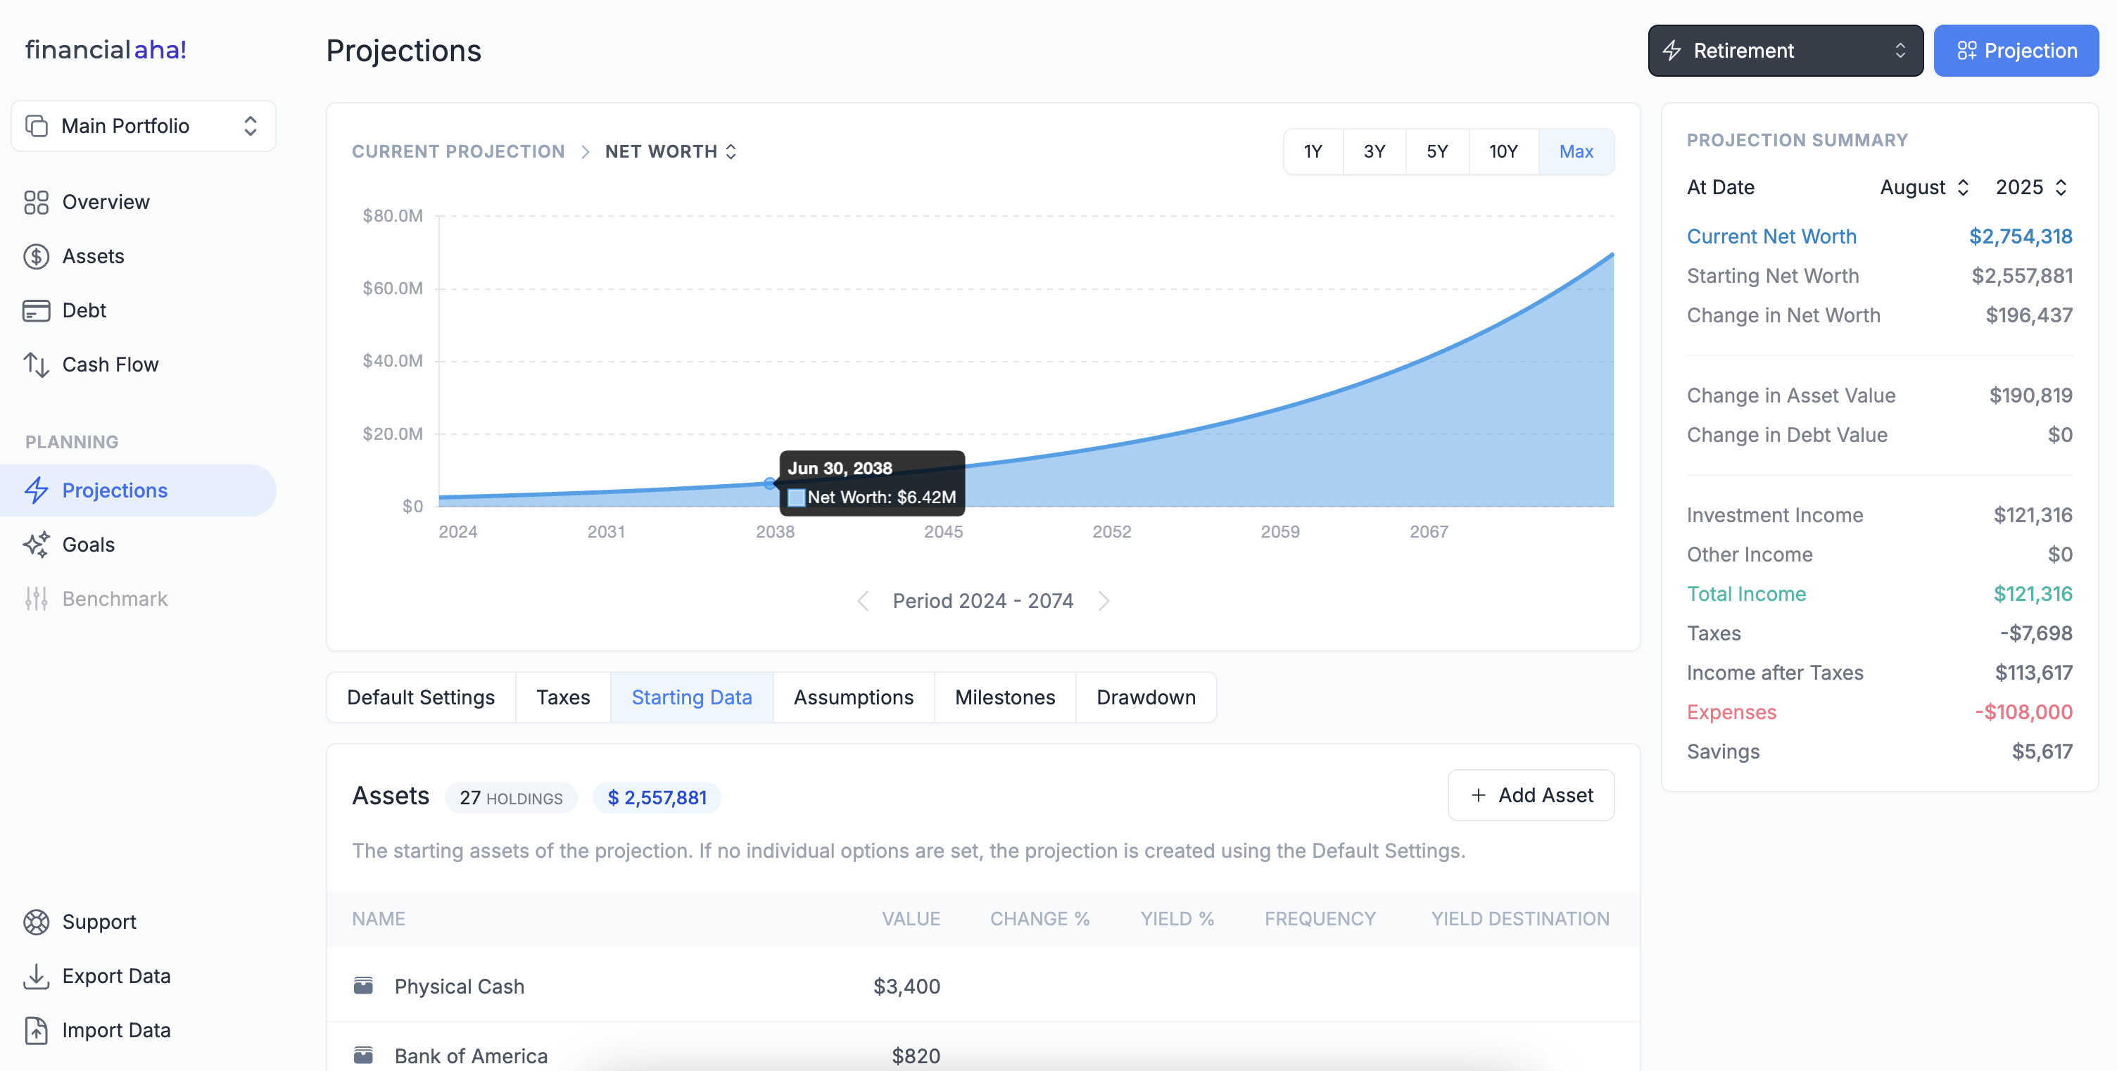Click the Assets dollar-coin icon
The height and width of the screenshot is (1071, 2117).
tap(36, 256)
